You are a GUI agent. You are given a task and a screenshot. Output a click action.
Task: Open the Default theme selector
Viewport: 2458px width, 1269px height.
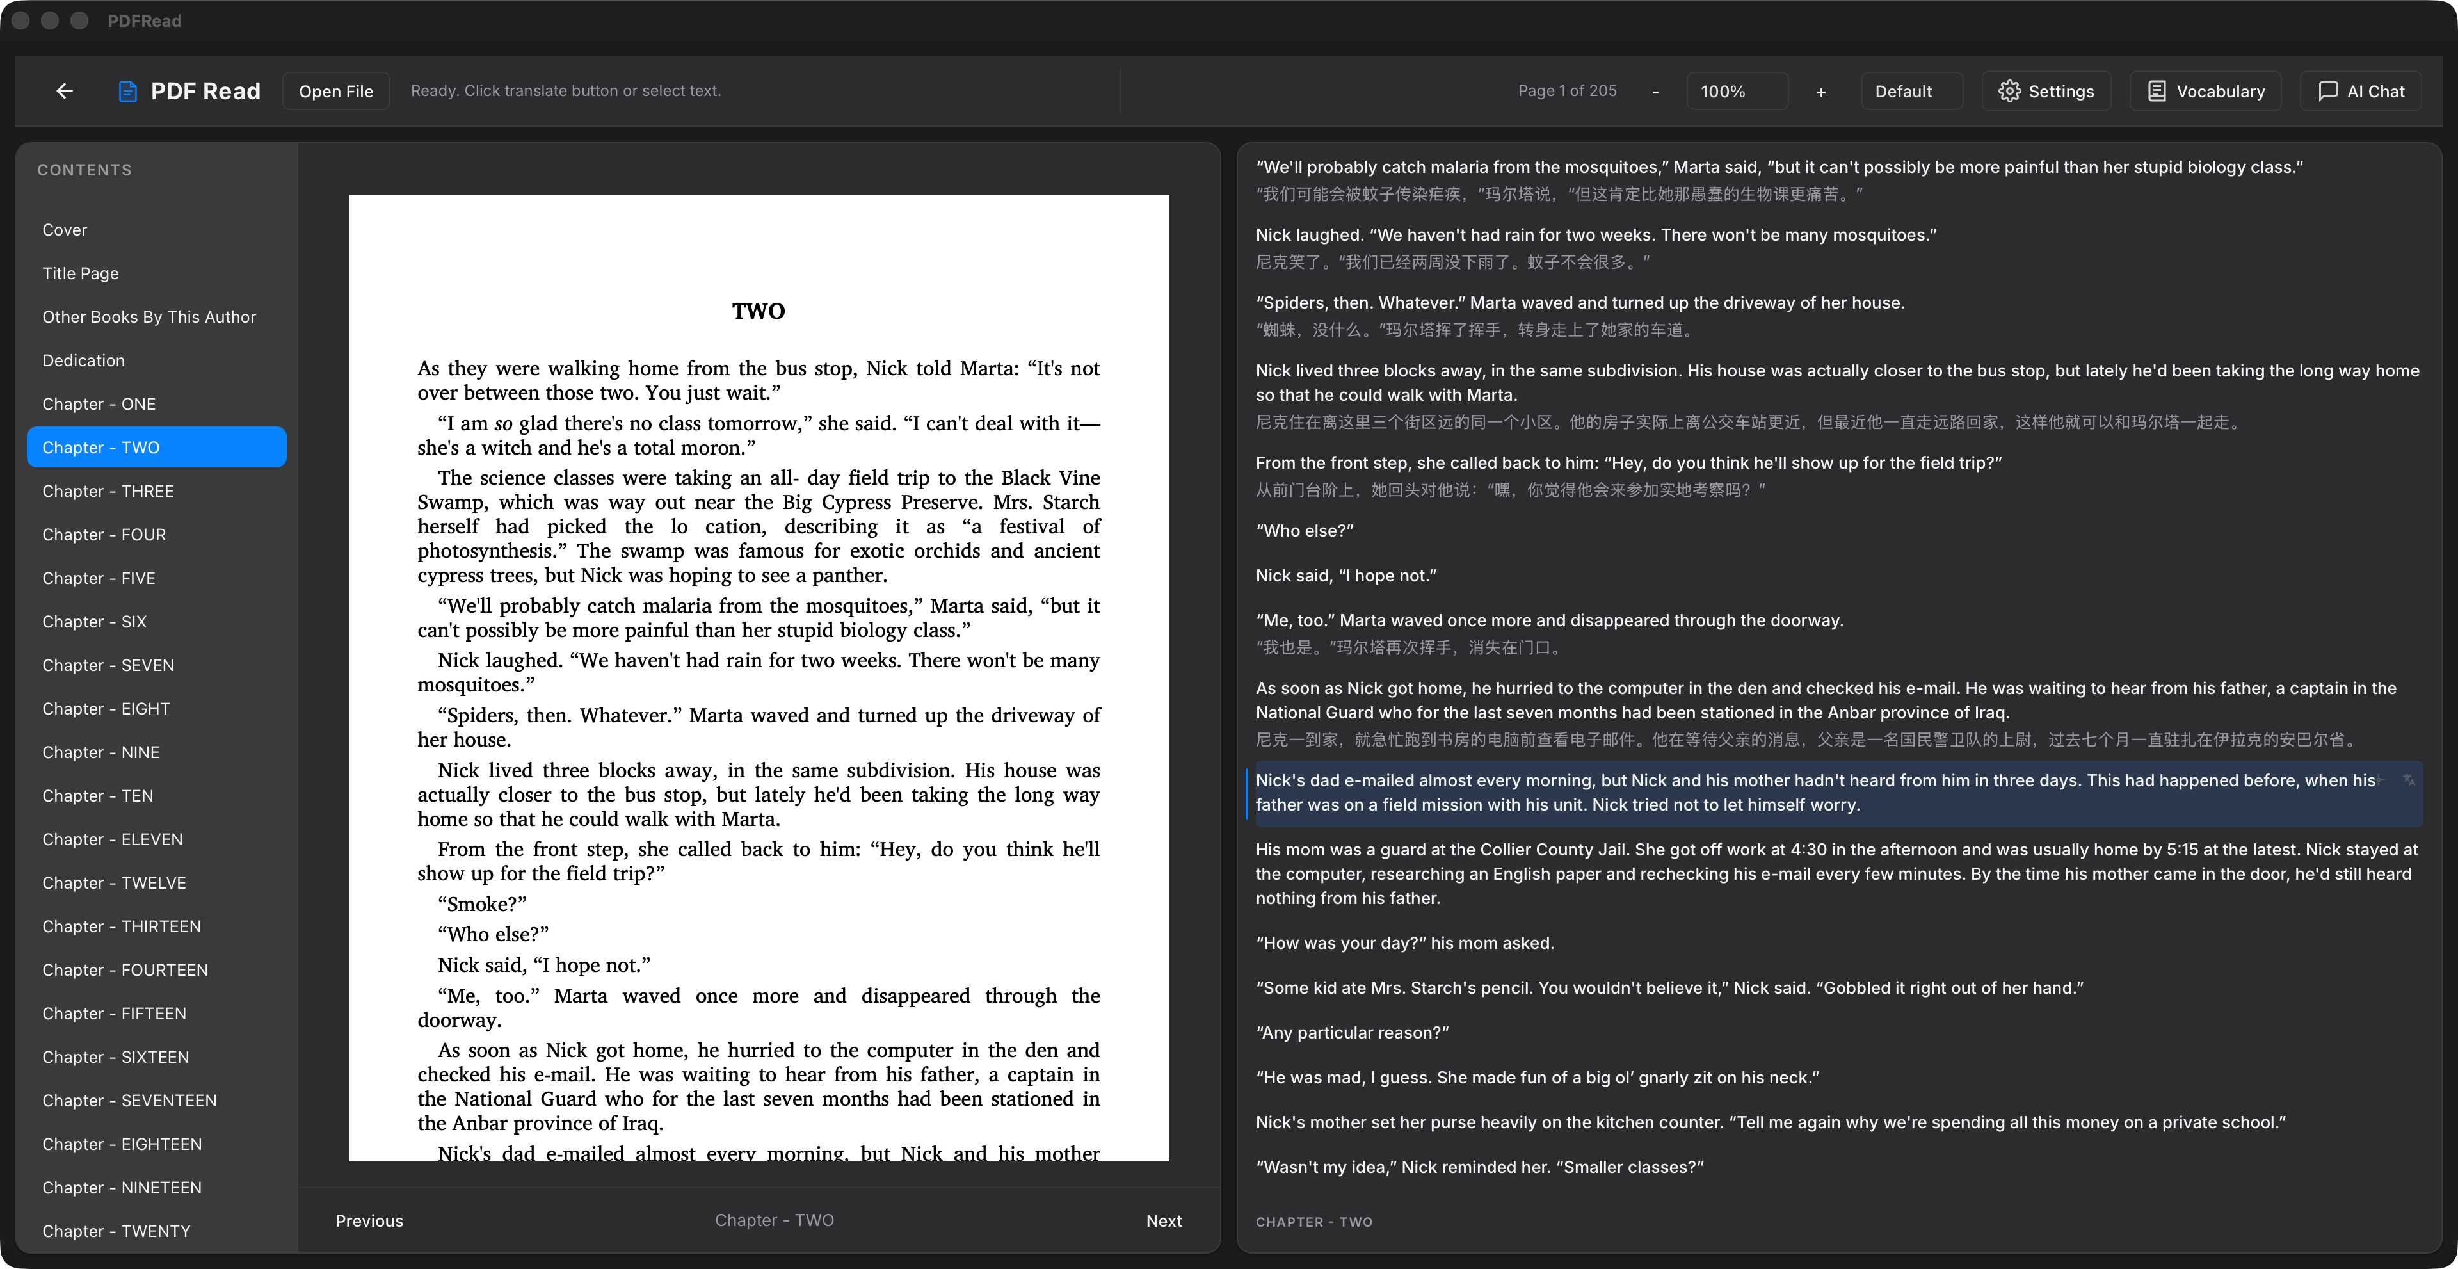[x=1904, y=91]
